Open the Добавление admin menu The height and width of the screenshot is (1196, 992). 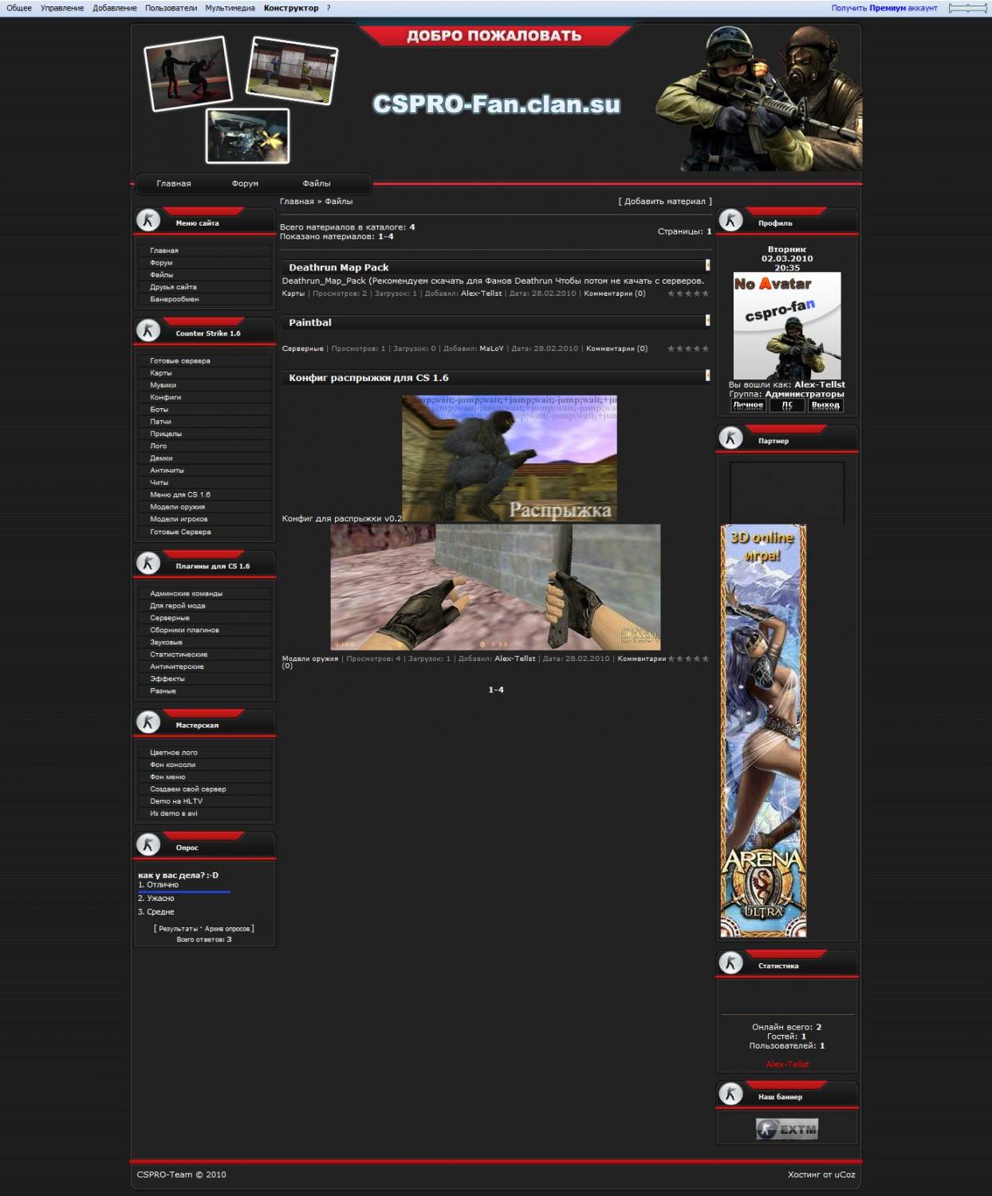115,8
